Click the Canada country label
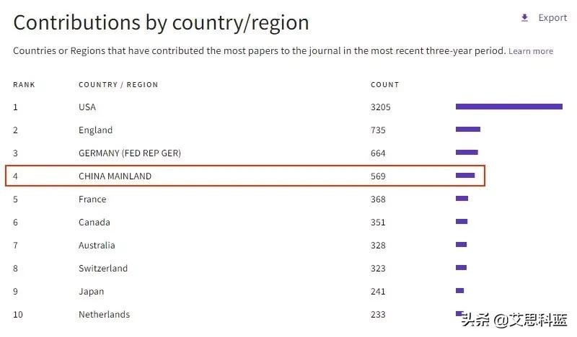Image resolution: width=577 pixels, height=337 pixels. click(94, 223)
